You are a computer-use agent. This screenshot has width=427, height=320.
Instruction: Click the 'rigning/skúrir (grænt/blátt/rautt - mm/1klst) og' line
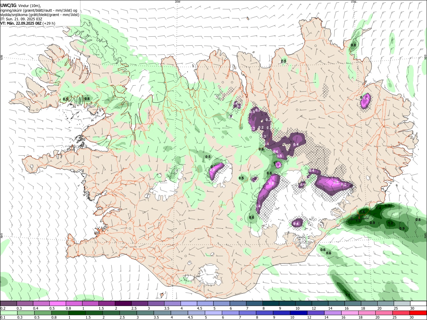(x=38, y=10)
